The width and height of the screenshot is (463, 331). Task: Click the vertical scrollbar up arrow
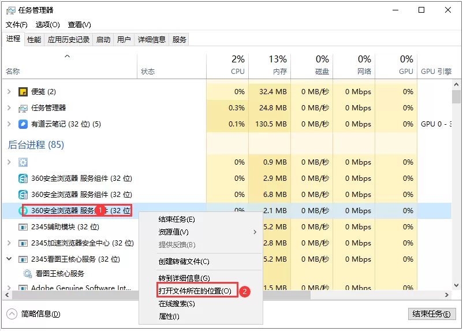[x=456, y=84]
